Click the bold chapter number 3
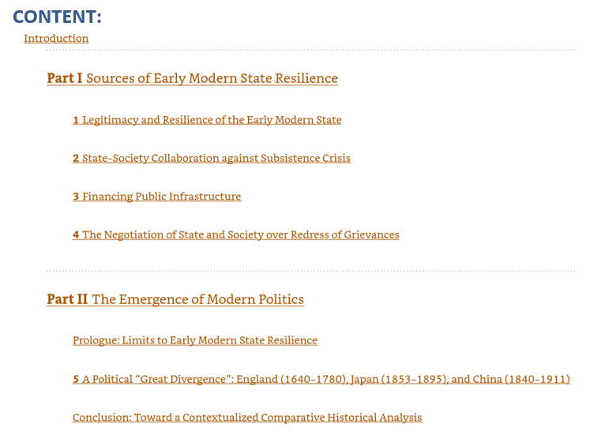This screenshot has height=435, width=590. click(76, 197)
